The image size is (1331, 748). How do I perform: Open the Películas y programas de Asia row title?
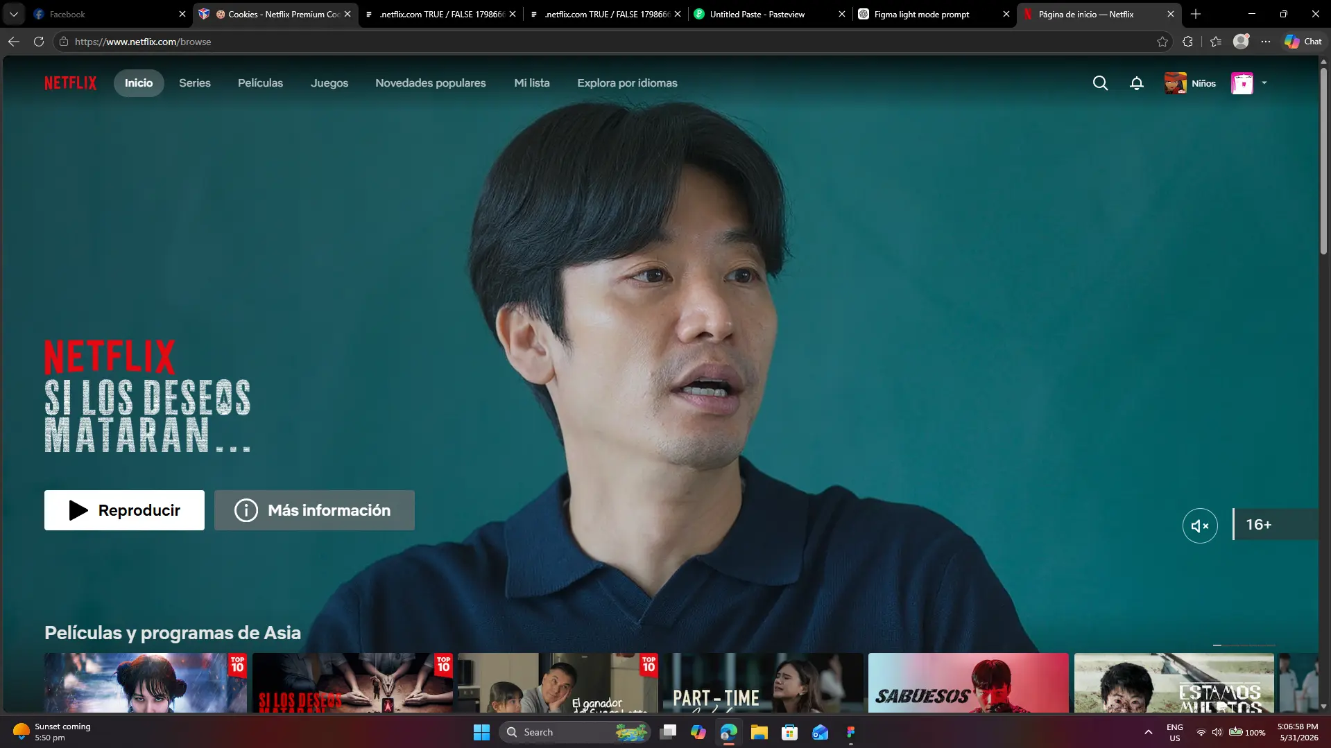tap(173, 633)
